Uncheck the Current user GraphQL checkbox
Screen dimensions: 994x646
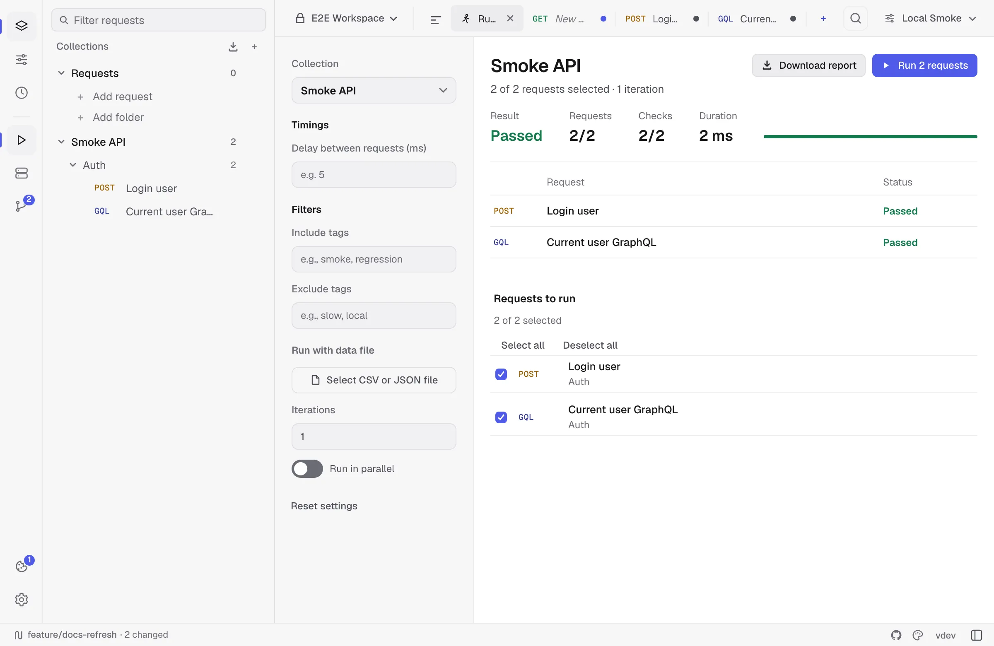(501, 417)
